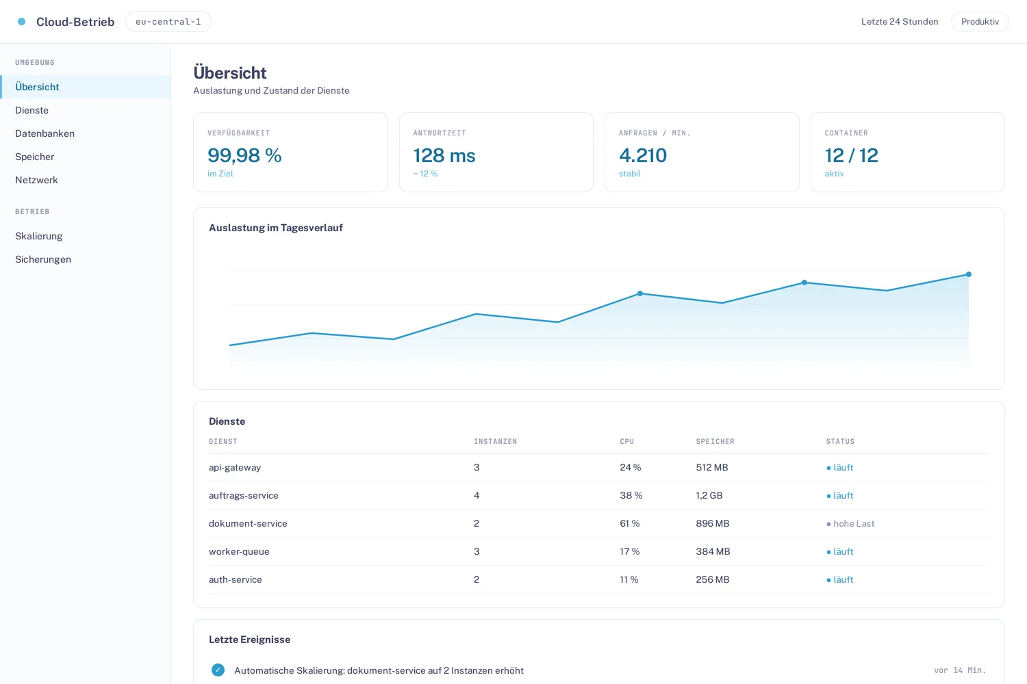Image resolution: width=1027 pixels, height=684 pixels.
Task: Click the checkmark icon beside Automatische Skalierung event
Action: coord(218,670)
